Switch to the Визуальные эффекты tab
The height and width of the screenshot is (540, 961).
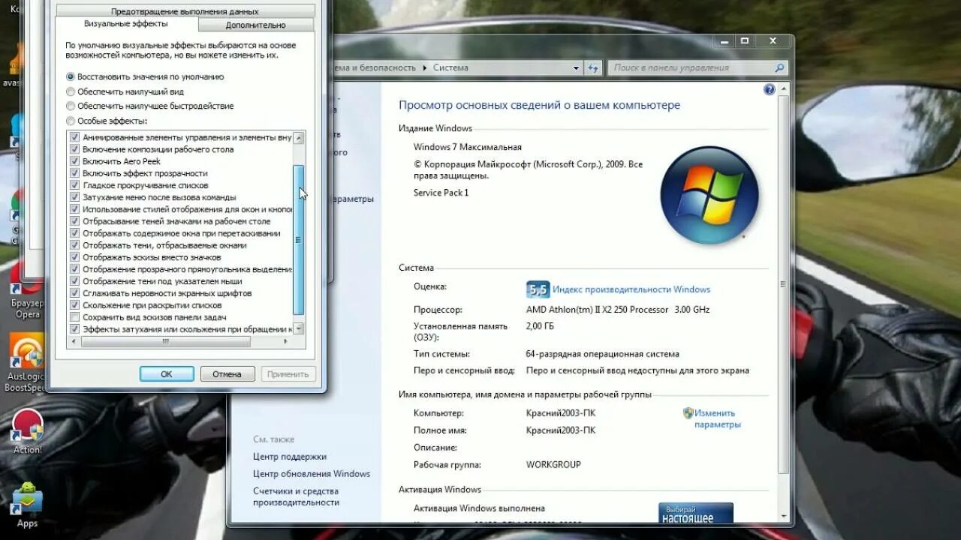(126, 24)
